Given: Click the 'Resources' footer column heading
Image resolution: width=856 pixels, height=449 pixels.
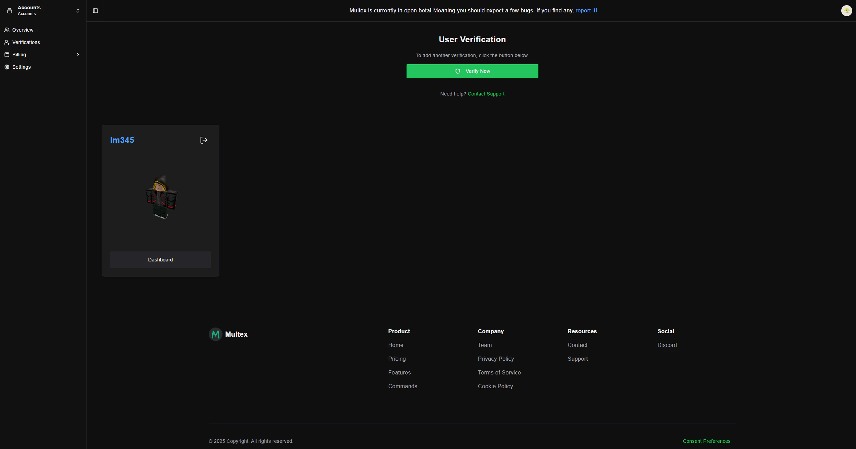Looking at the screenshot, I should [x=582, y=331].
